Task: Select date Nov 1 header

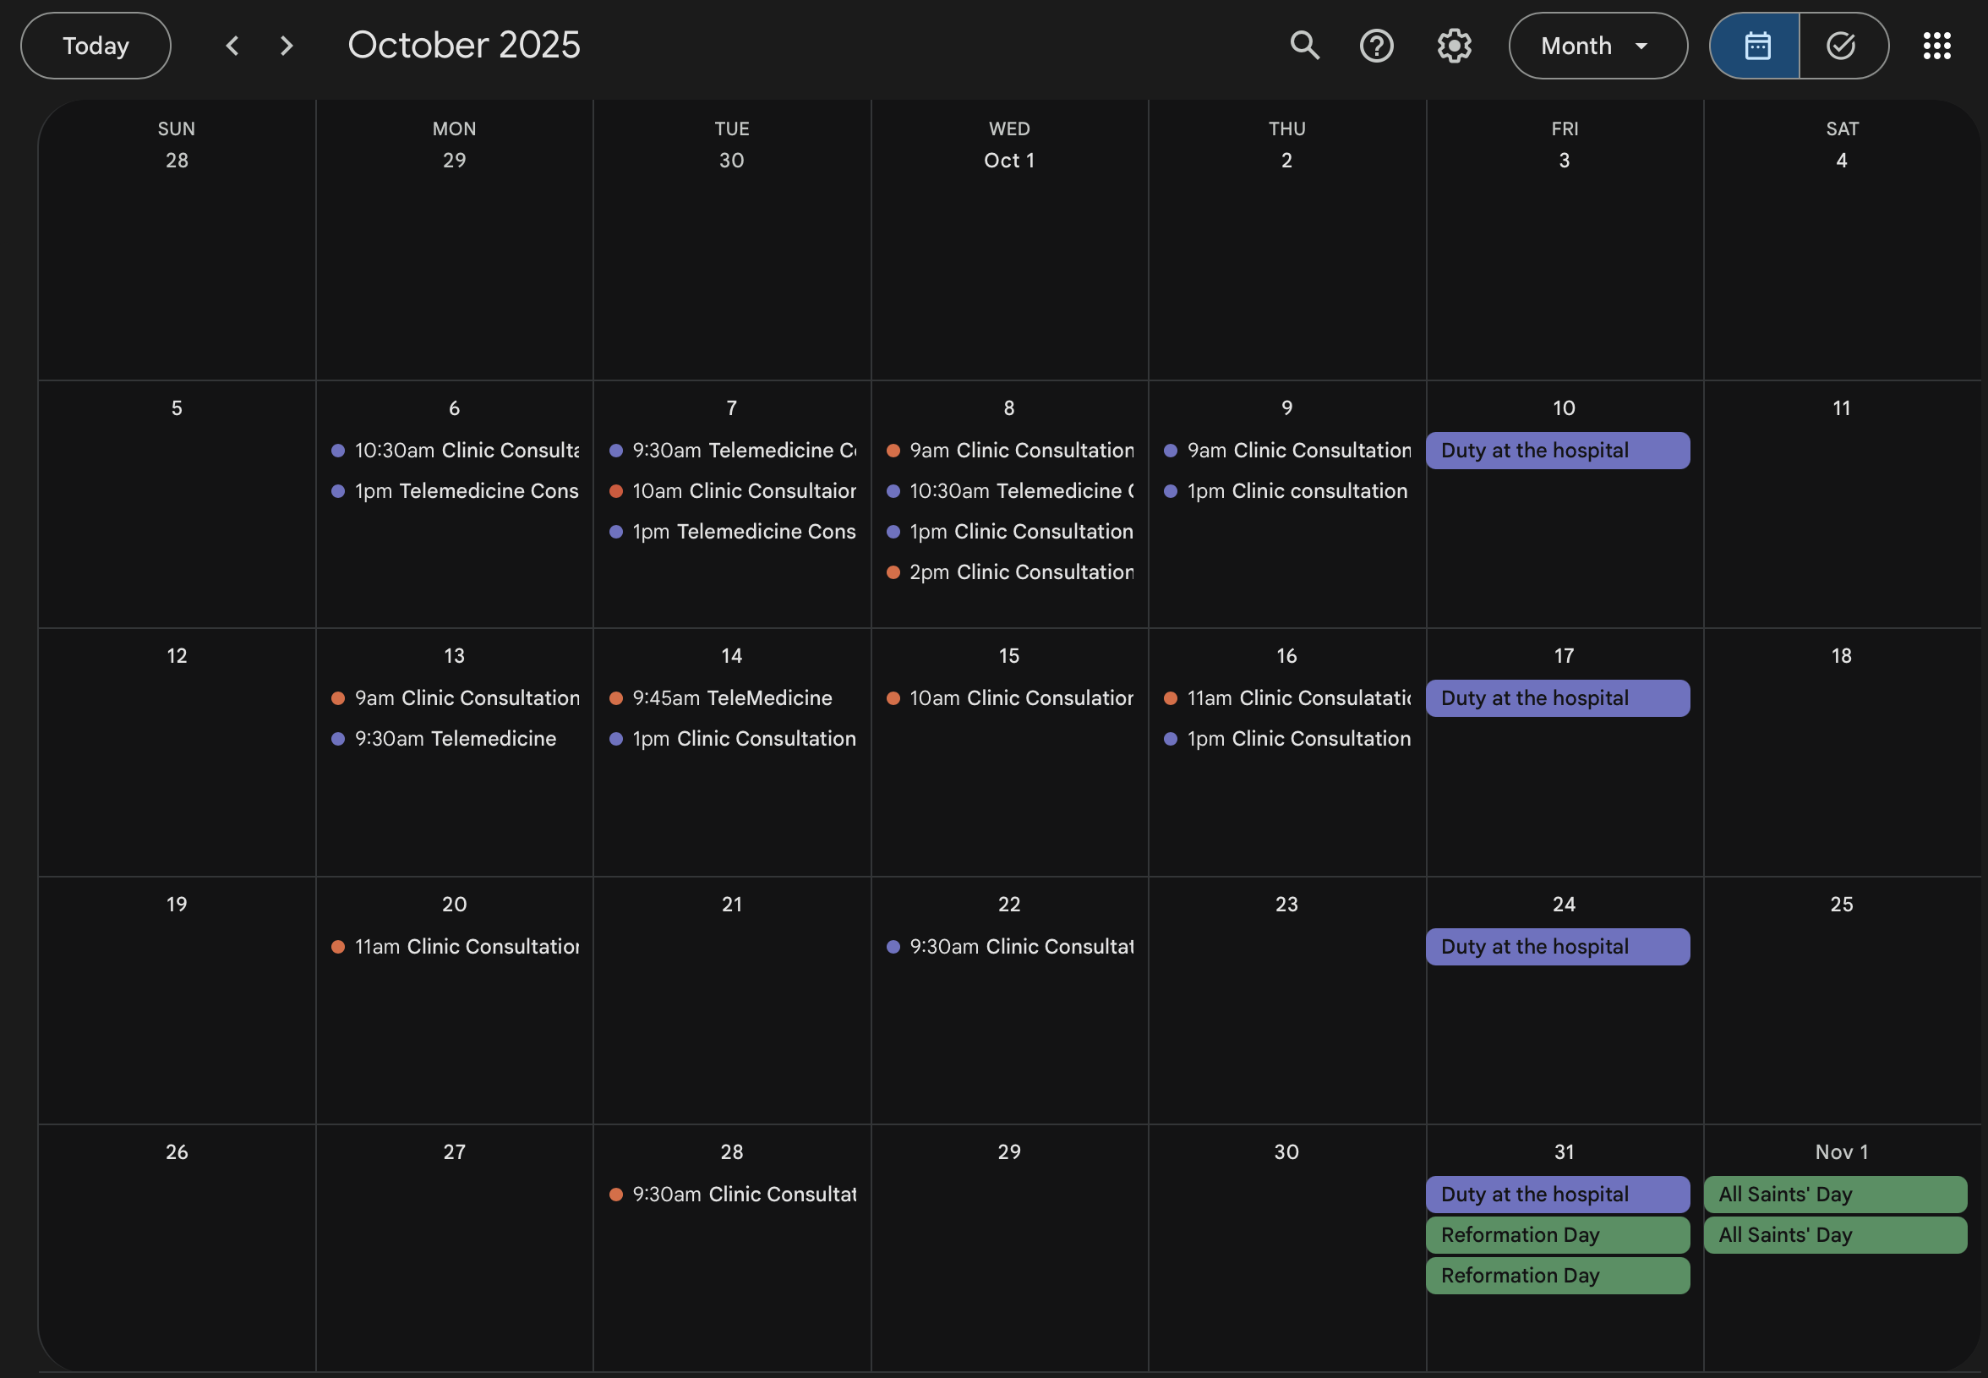Action: pyautogui.click(x=1841, y=1152)
